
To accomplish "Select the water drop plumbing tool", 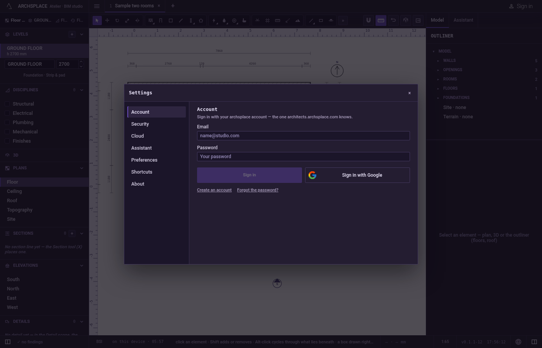I will click(x=224, y=20).
